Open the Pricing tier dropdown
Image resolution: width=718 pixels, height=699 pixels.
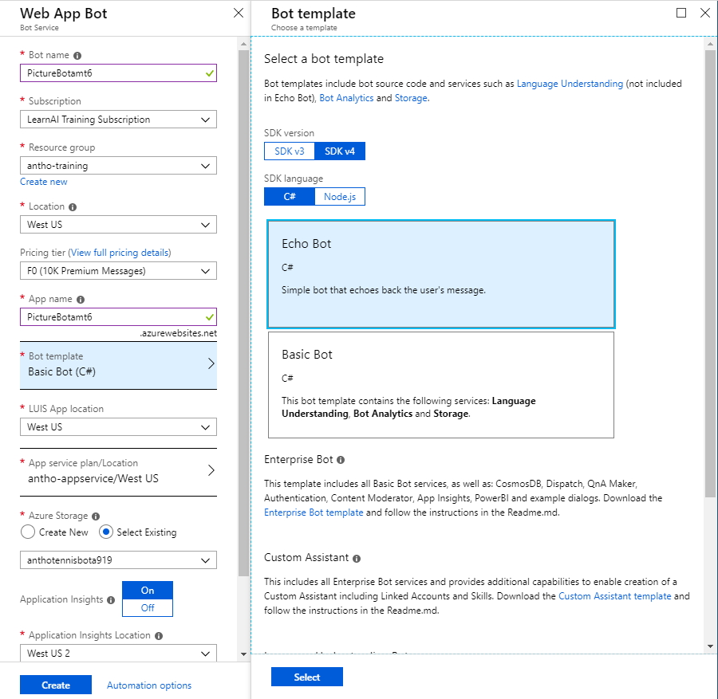(118, 271)
